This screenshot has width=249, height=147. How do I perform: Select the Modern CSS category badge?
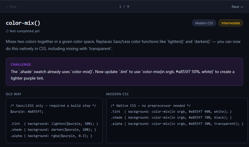[204, 23]
